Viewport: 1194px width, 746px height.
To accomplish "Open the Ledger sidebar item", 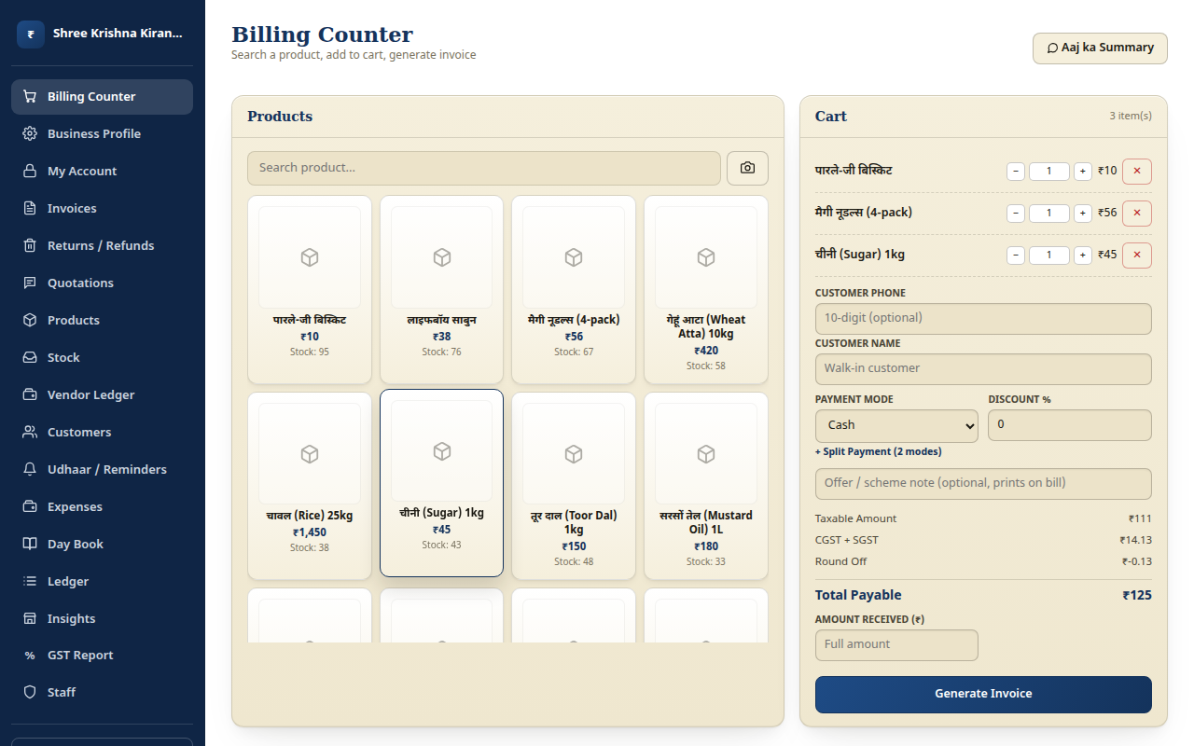I will click(x=103, y=581).
